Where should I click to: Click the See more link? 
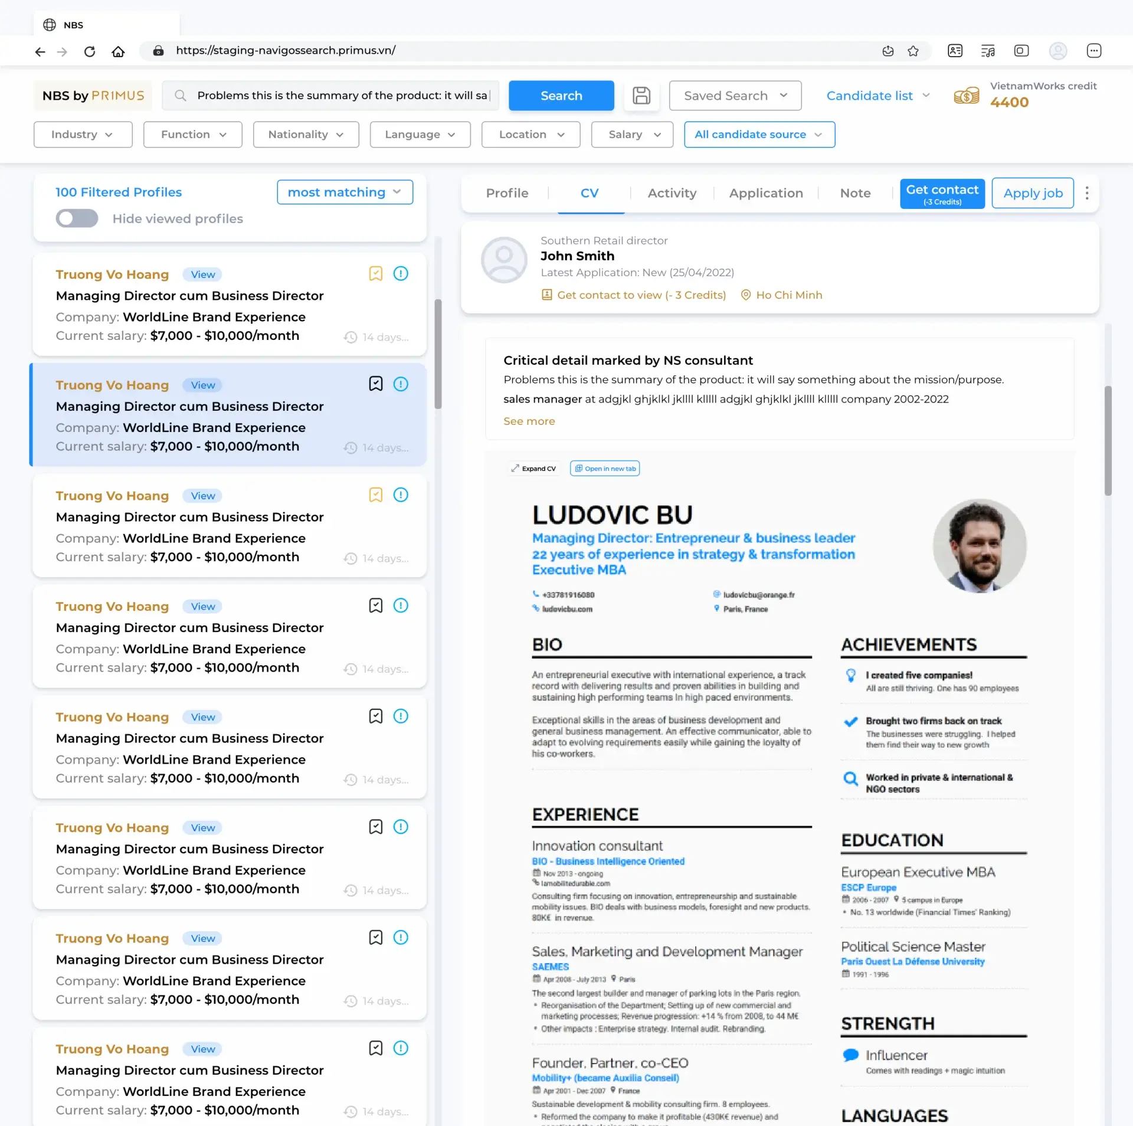[x=529, y=421]
